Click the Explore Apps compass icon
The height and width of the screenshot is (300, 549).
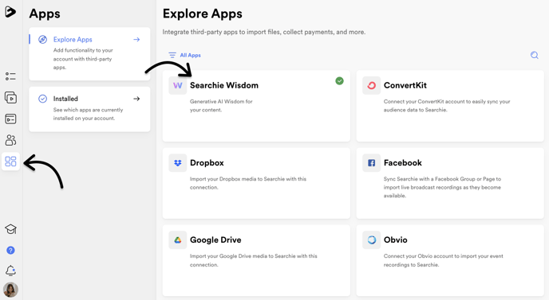pos(43,40)
